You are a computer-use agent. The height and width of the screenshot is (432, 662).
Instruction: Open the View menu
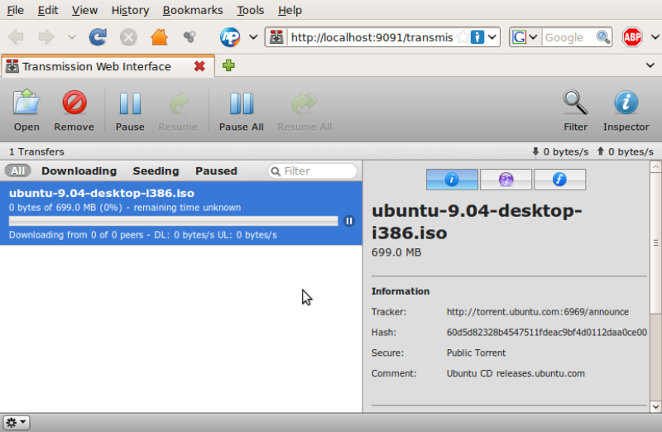[x=84, y=10]
